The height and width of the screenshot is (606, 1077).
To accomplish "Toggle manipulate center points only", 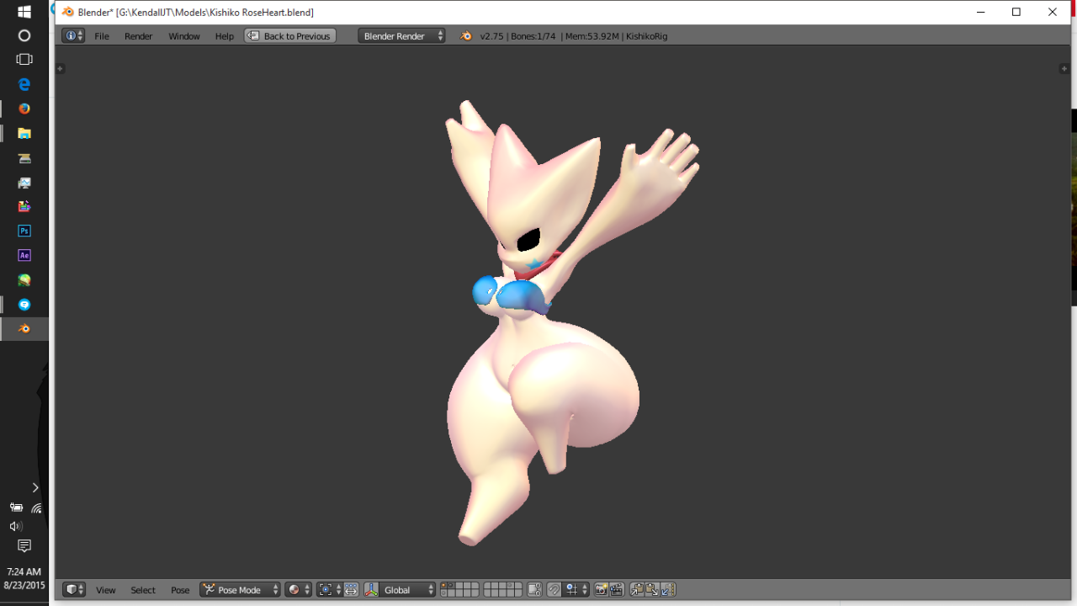I will tap(351, 590).
